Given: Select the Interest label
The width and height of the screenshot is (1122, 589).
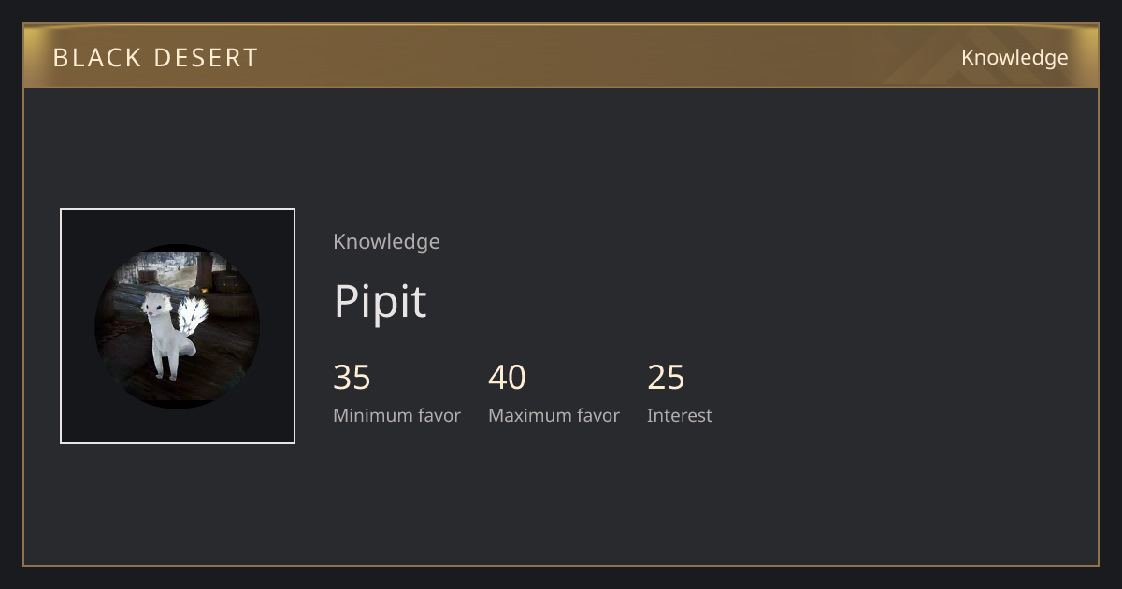Looking at the screenshot, I should click(679, 416).
